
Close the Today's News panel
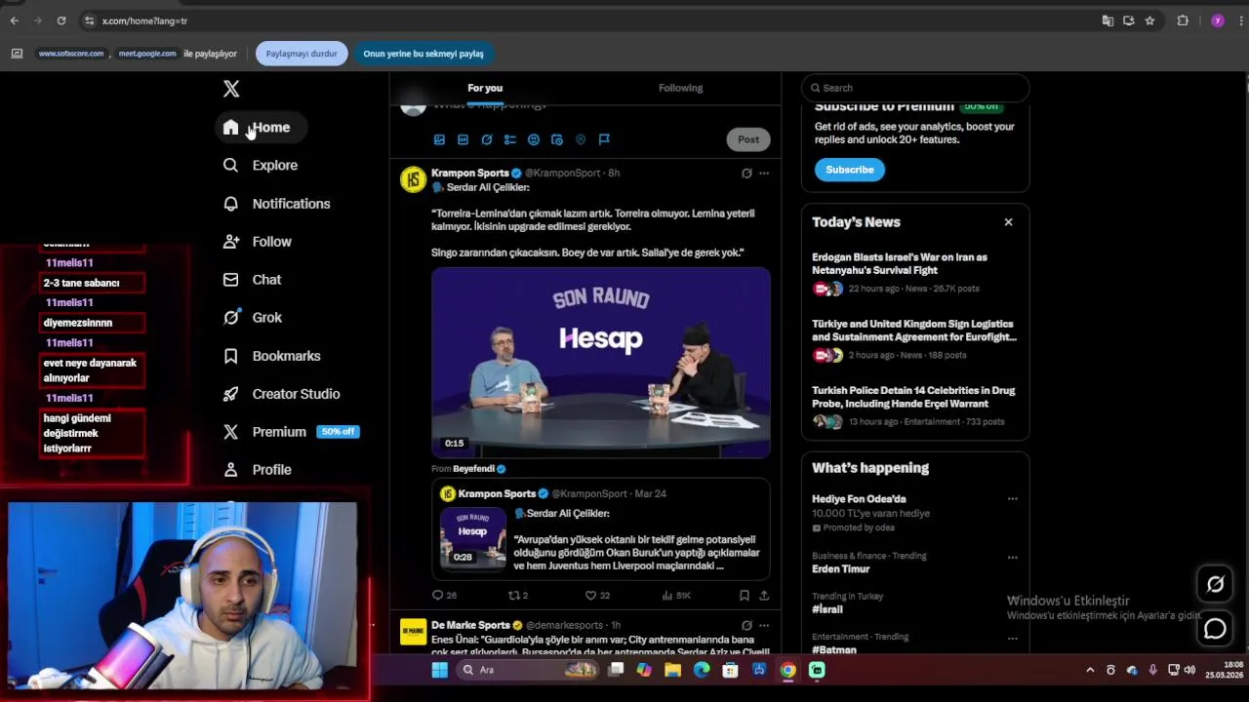click(x=1008, y=222)
